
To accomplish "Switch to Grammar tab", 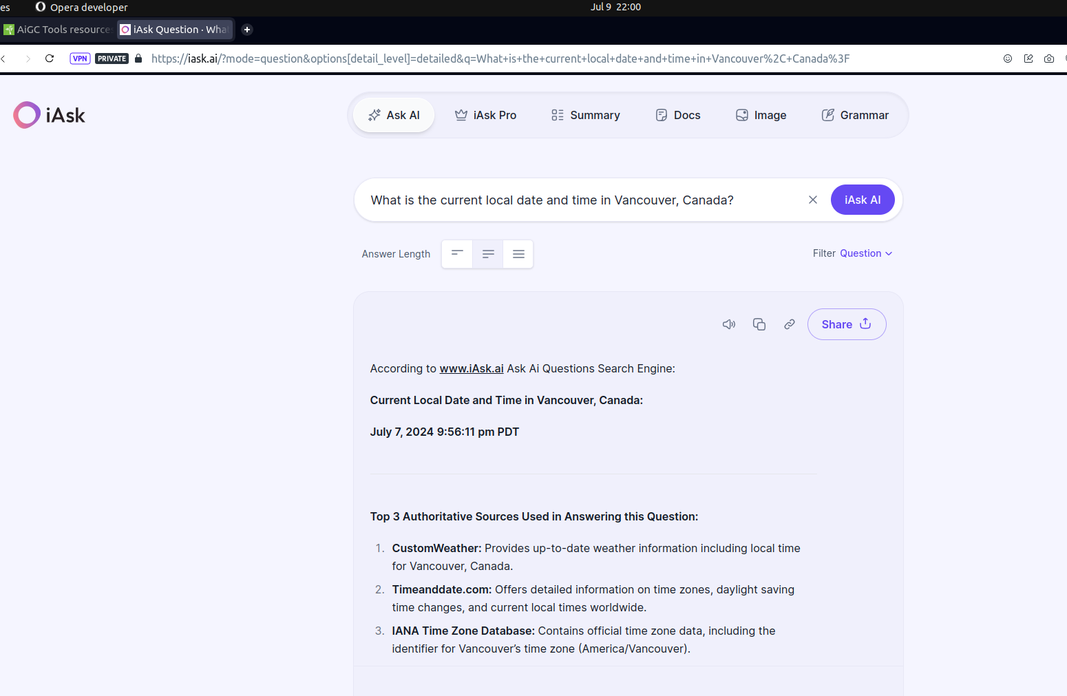I will pyautogui.click(x=855, y=115).
